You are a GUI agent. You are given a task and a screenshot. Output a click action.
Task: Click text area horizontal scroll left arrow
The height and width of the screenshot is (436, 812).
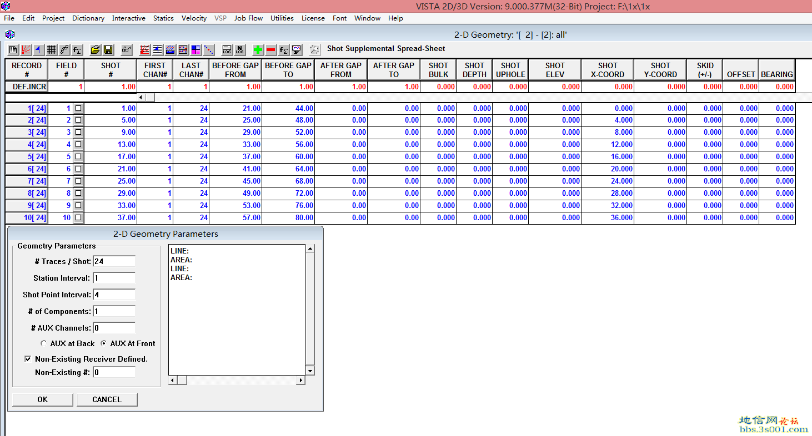coord(173,381)
